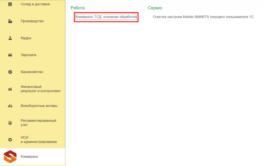Select the Клеверенс section label
The height and width of the screenshot is (166, 264).
tap(29, 156)
